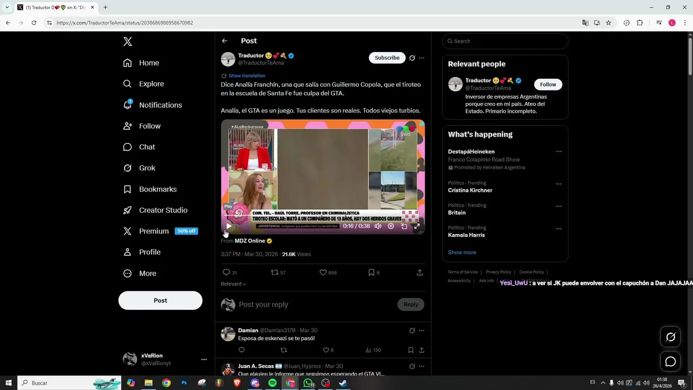The image size is (693, 390).
Task: Toggle video picture-in-picture mode
Action: (404, 226)
